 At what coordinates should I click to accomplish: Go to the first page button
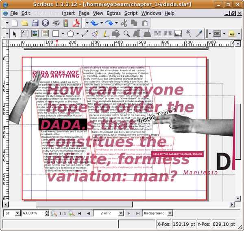click(80, 213)
